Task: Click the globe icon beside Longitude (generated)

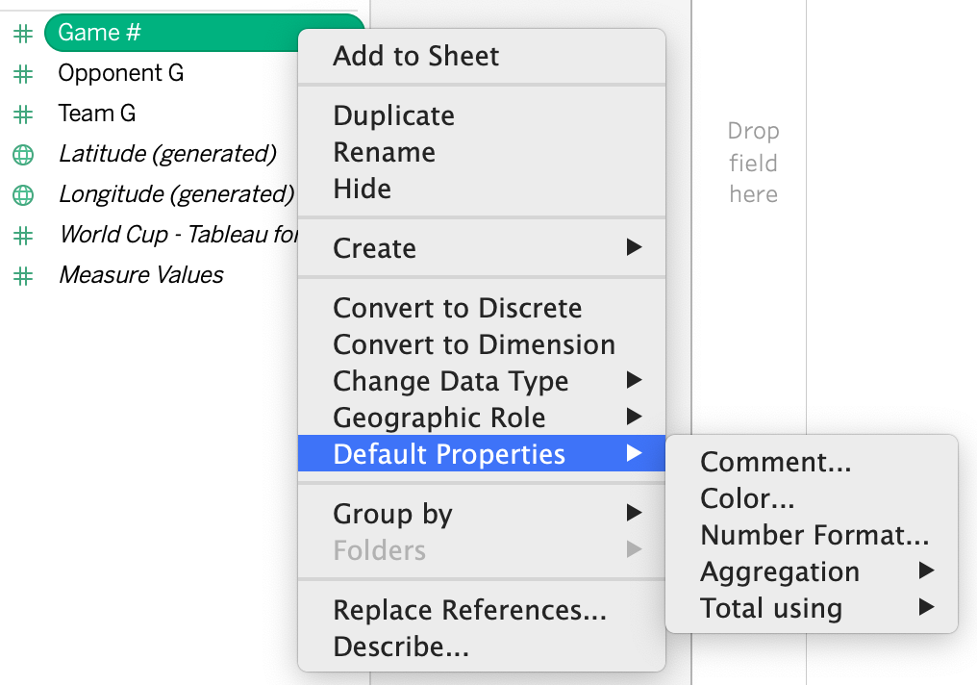Action: tap(23, 195)
